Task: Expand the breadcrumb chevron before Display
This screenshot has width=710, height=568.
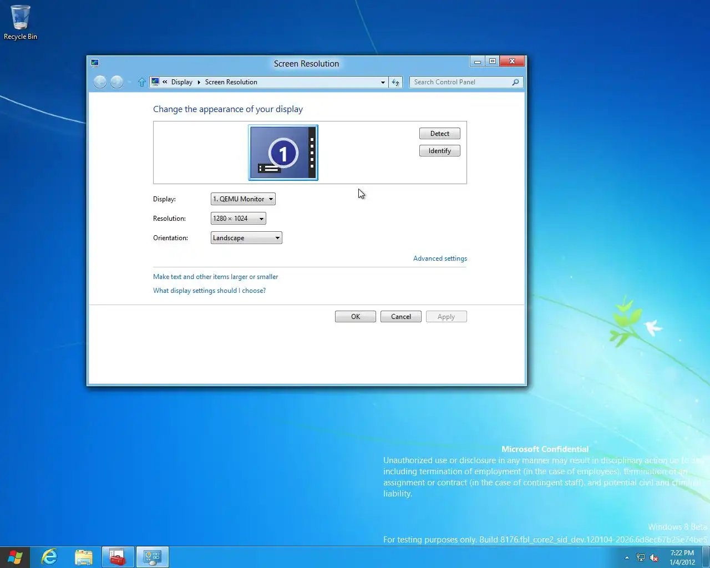Action: [165, 82]
